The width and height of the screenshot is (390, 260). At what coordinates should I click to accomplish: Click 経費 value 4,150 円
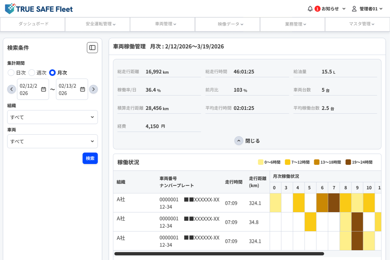tap(155, 126)
